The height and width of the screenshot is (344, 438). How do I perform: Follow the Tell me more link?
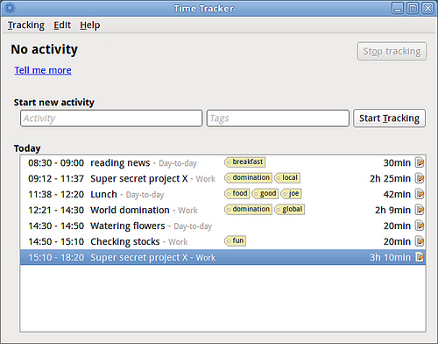tap(43, 70)
